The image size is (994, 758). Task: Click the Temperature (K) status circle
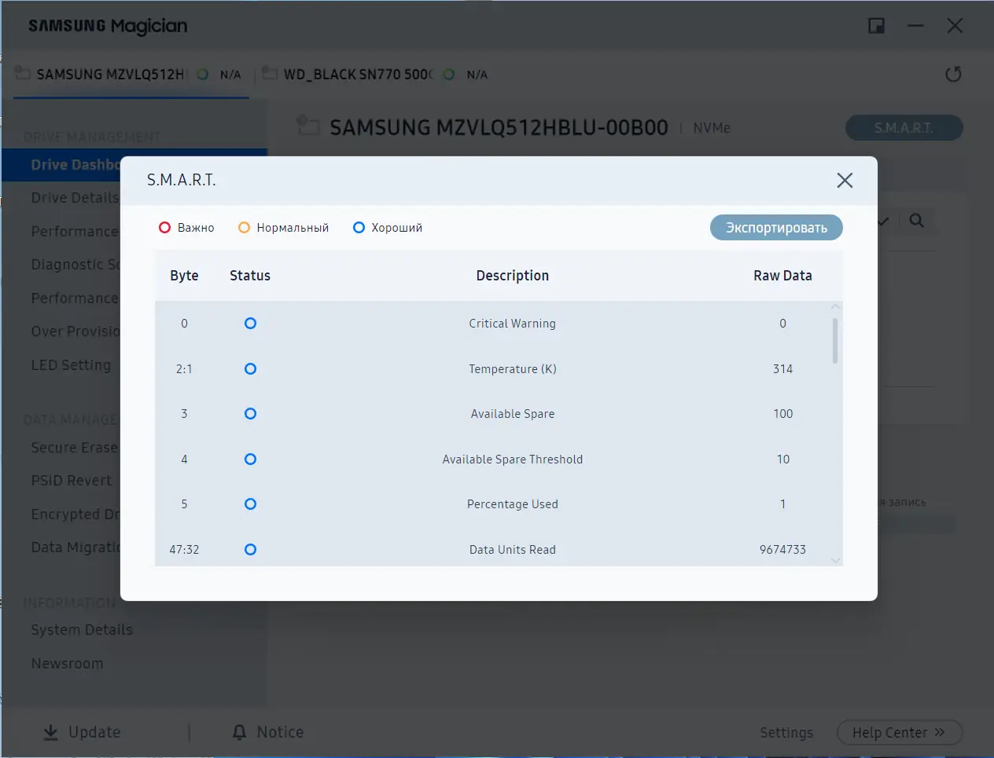(250, 369)
